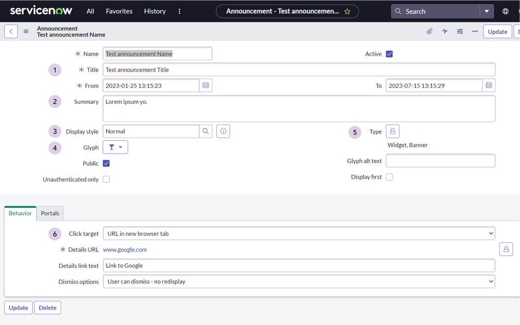Screen dimensions: 520x325
Task: Enable the Unauthenticated only checkbox
Action: click(106, 180)
